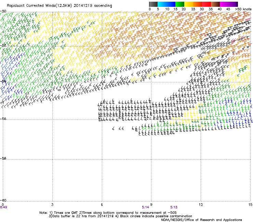Click the 6:49 pass time label
The width and height of the screenshot is (253, 222).
click(3, 207)
